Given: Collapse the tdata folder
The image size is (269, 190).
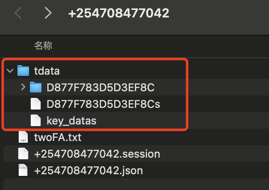Looking at the screenshot, I should click(10, 71).
